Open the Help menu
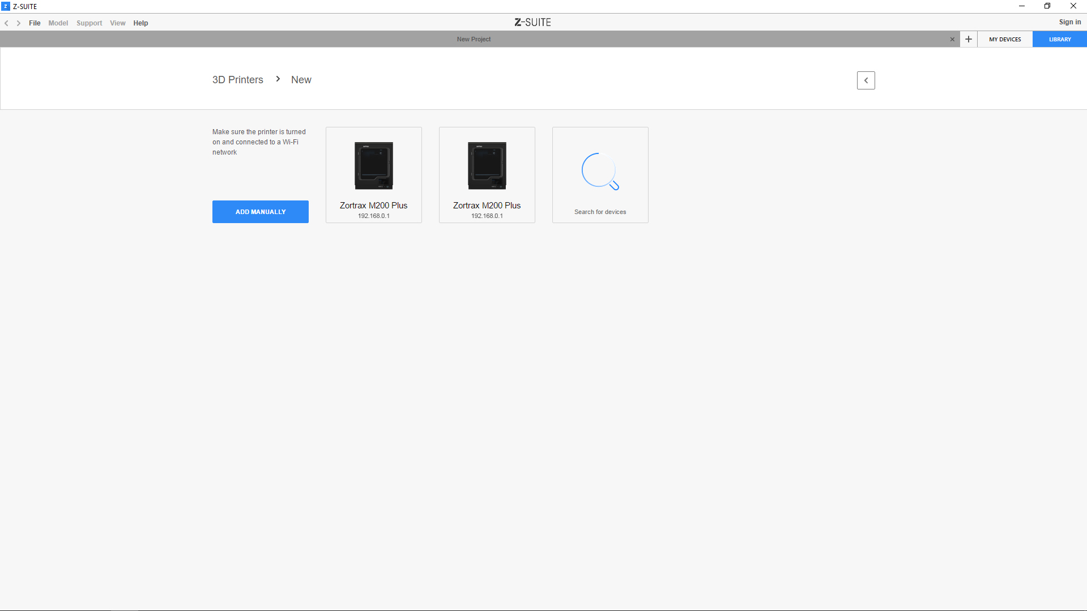Viewport: 1087px width, 611px height. (x=140, y=23)
